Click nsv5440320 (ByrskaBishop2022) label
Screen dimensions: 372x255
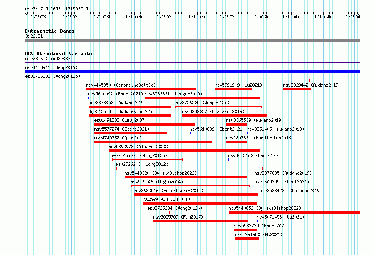coord(161,173)
